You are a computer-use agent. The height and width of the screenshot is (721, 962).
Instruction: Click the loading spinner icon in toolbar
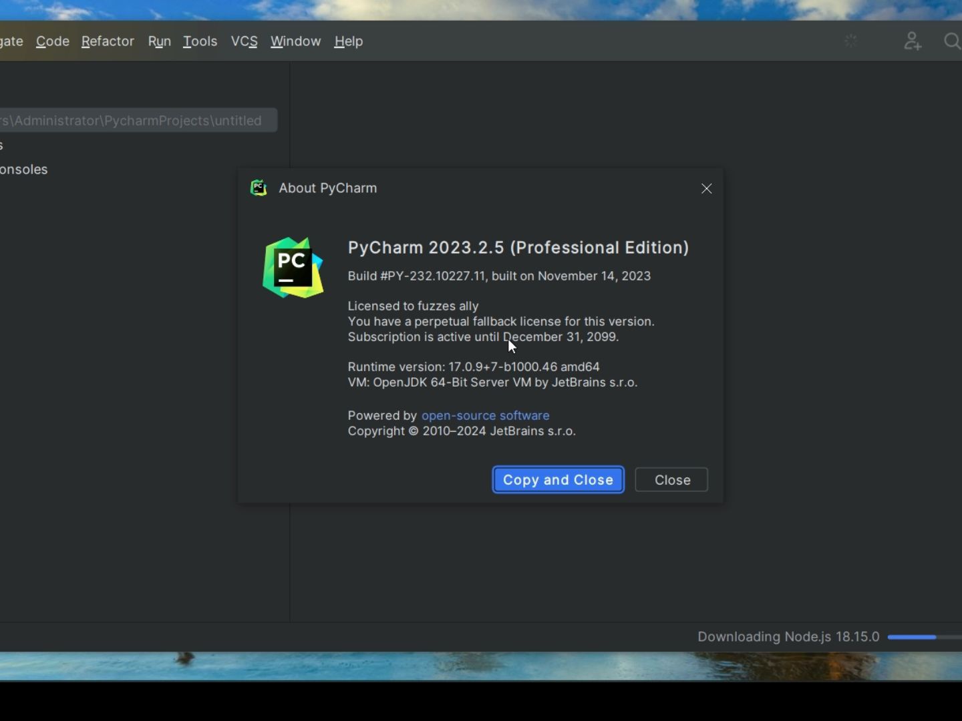tap(850, 41)
